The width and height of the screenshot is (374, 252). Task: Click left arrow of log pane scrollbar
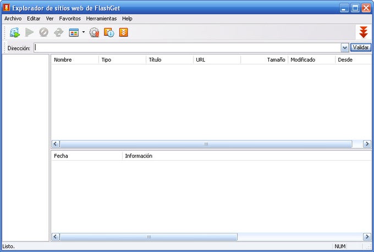click(x=56, y=237)
